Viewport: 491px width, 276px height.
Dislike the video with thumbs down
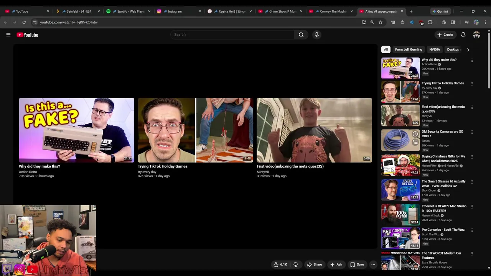(x=296, y=264)
